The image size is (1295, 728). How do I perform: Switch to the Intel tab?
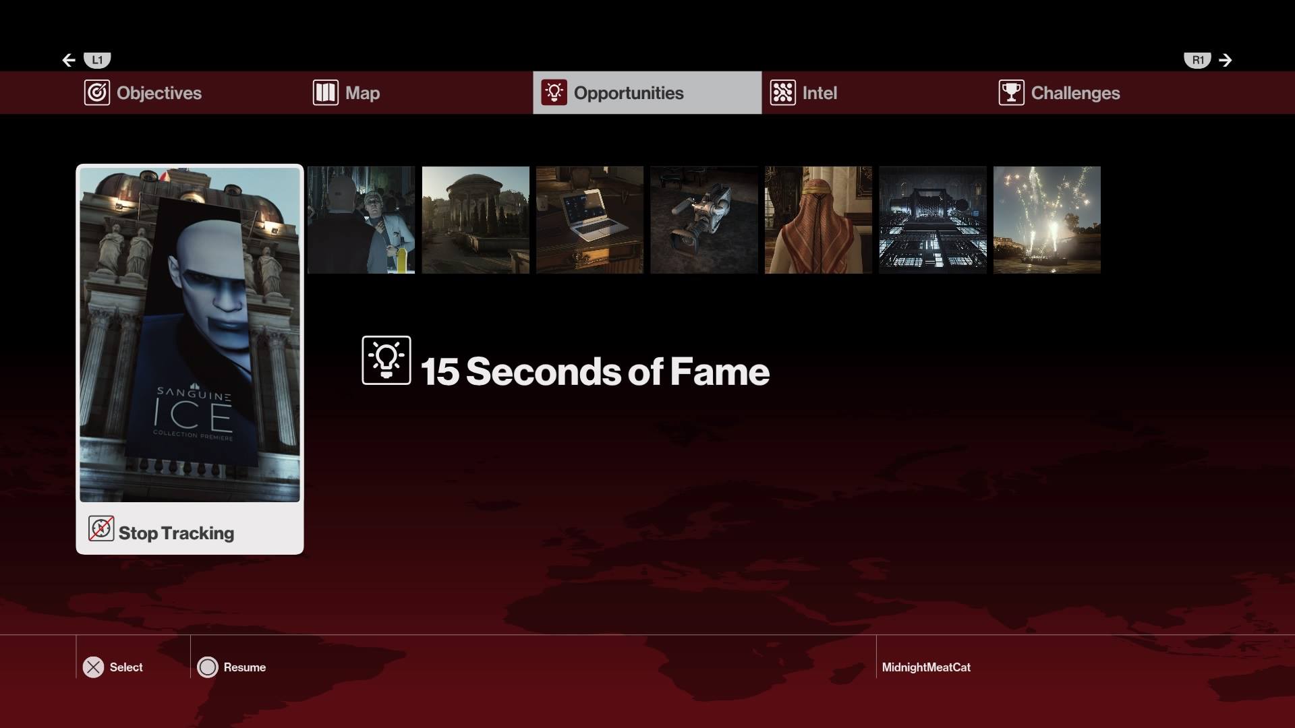(x=819, y=93)
